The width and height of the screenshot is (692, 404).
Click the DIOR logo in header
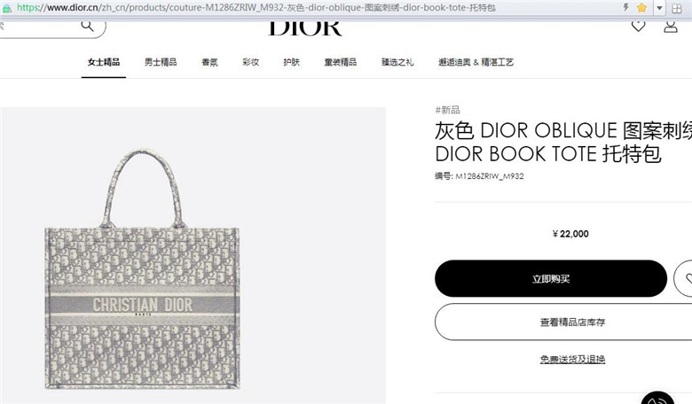click(x=305, y=27)
